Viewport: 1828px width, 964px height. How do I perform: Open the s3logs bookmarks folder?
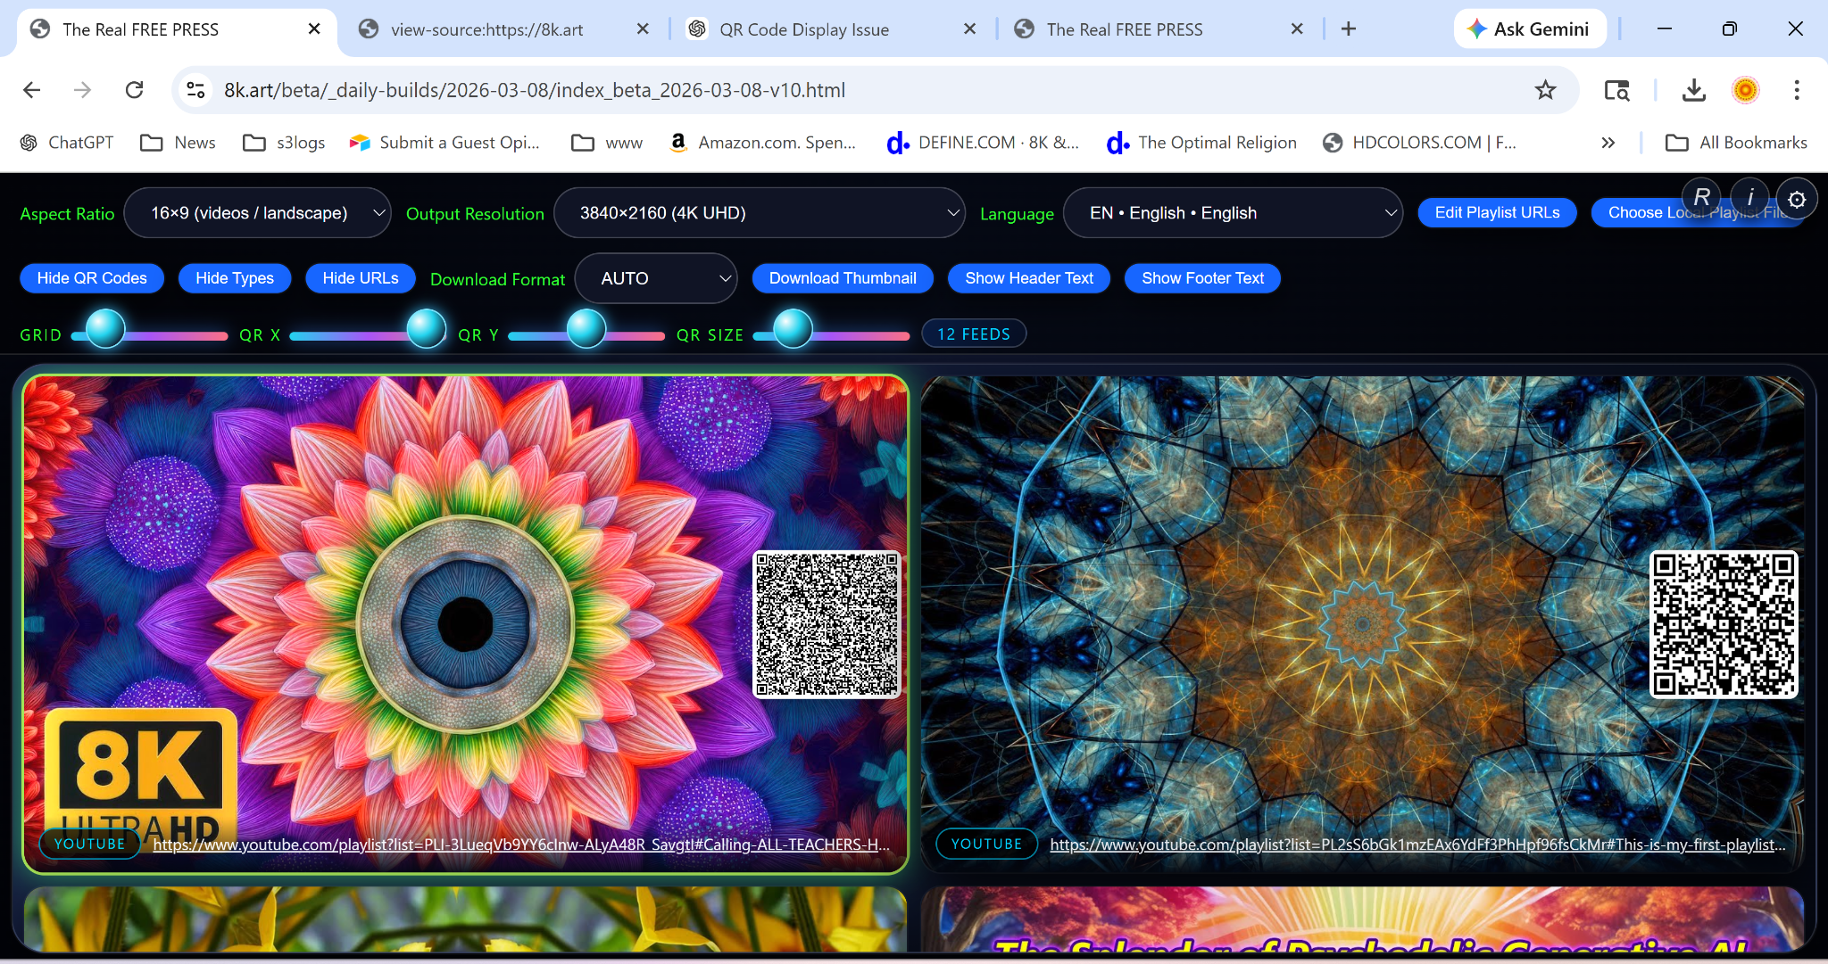tap(284, 143)
